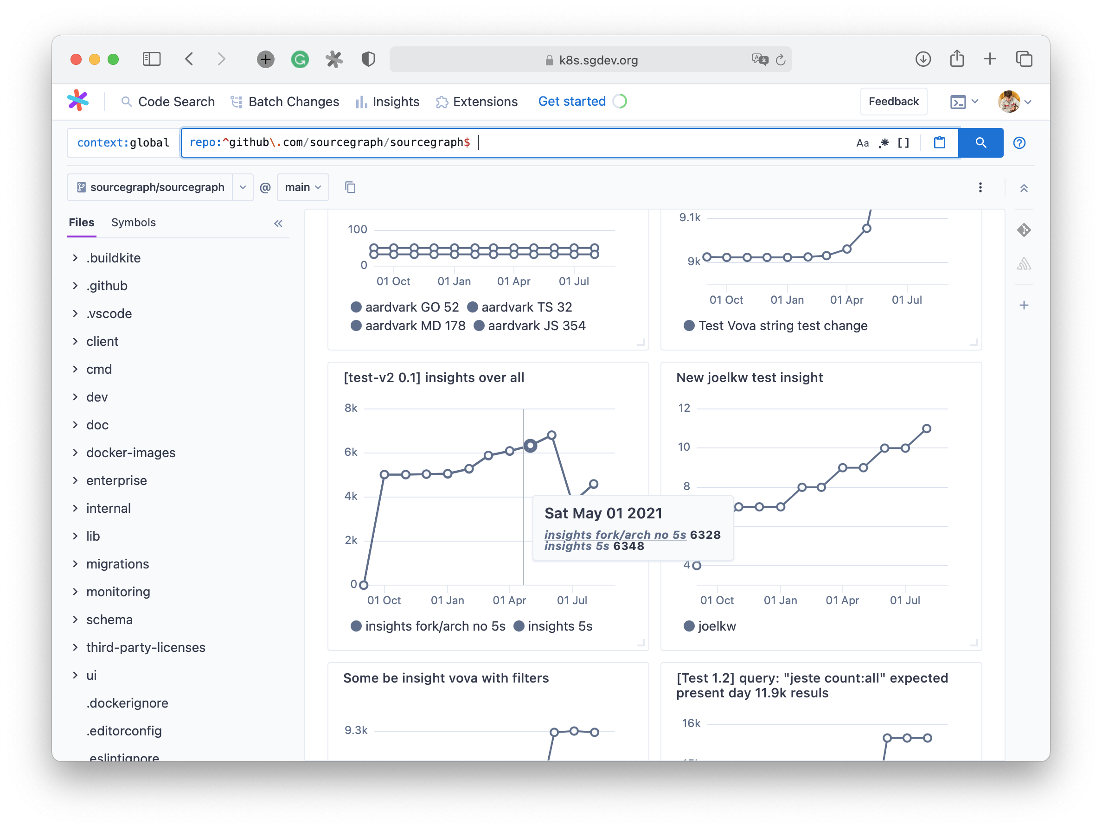The height and width of the screenshot is (830, 1102).
Task: Click the round plus extension icon
Action: 266,59
